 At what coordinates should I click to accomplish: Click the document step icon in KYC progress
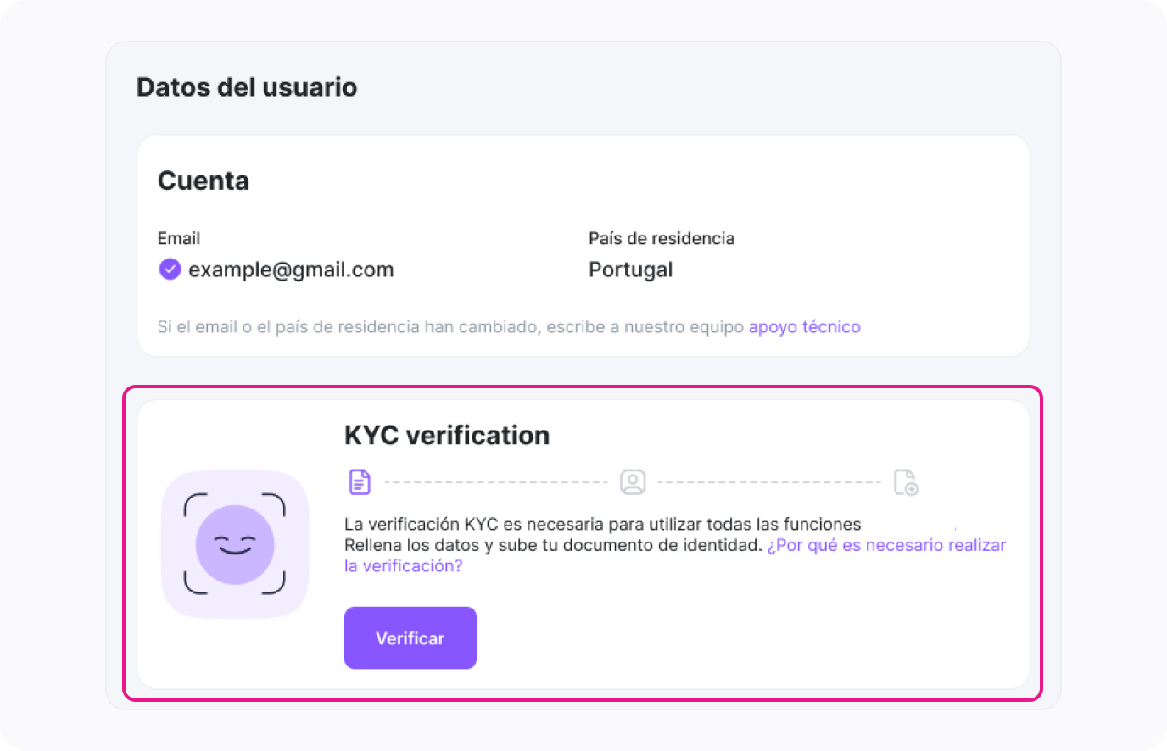click(x=360, y=482)
